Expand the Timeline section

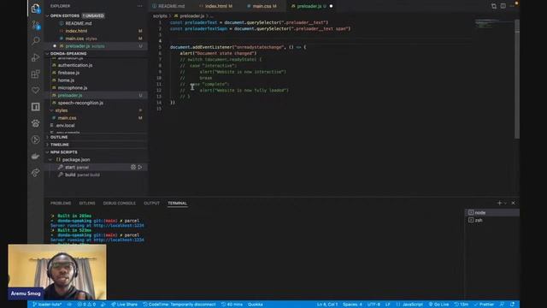48,145
